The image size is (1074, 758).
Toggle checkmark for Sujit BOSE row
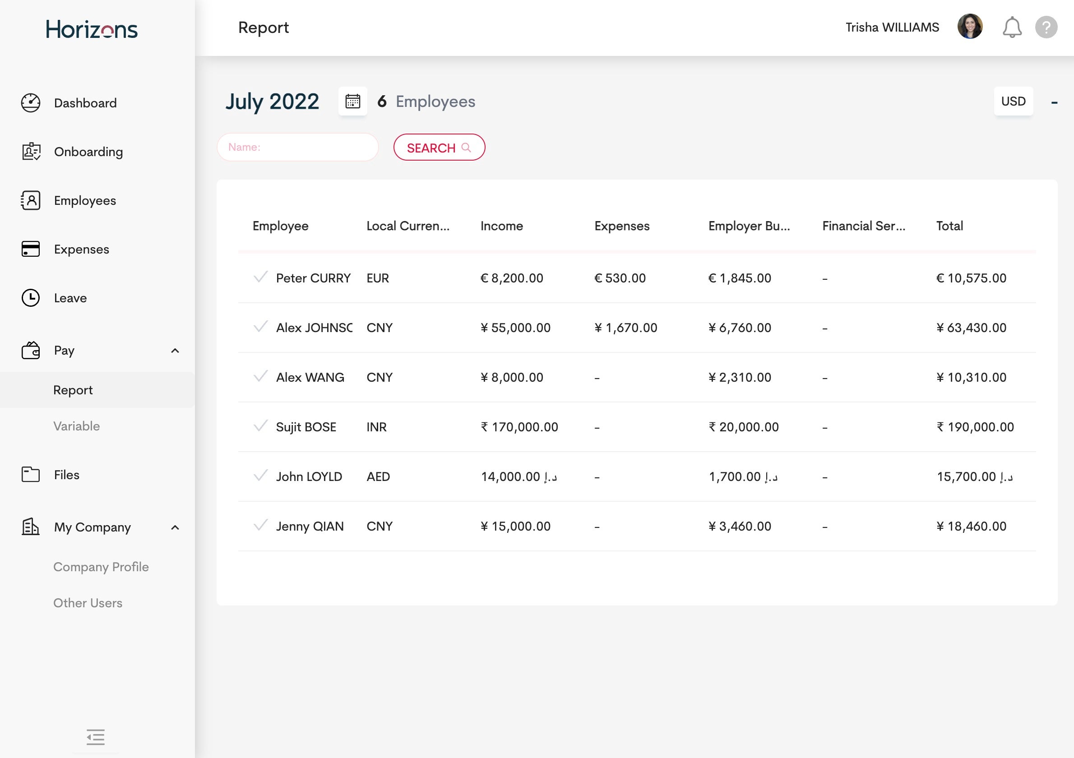tap(260, 425)
